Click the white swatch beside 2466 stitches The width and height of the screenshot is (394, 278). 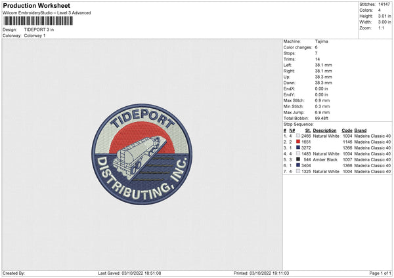pyautogui.click(x=298, y=136)
